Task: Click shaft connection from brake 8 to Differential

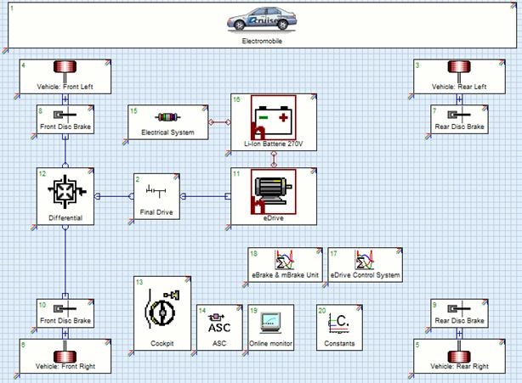Action: [x=65, y=150]
